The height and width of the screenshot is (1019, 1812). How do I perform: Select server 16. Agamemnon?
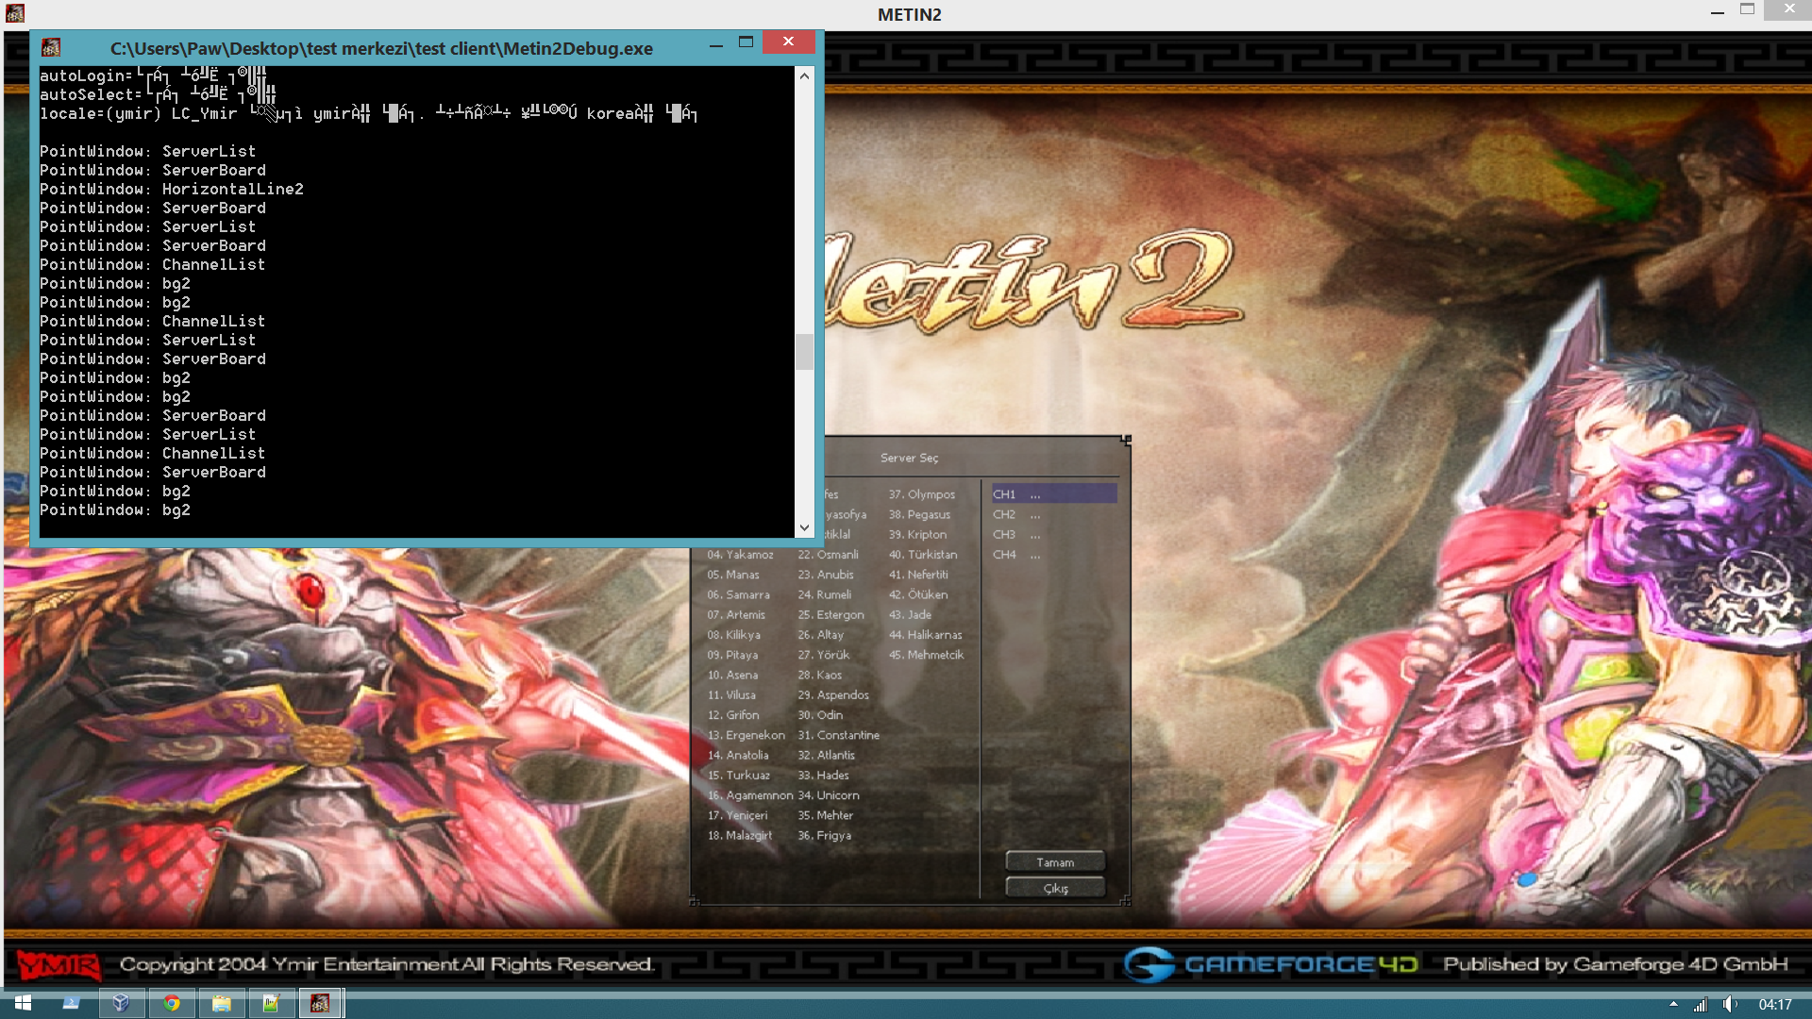750,794
